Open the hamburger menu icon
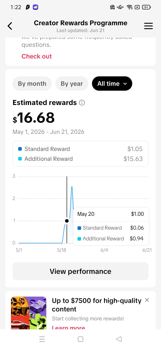This screenshot has width=161, height=349. tap(148, 26)
